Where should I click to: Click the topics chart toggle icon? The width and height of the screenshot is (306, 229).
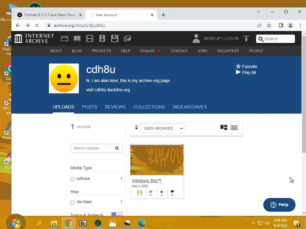[114, 214]
